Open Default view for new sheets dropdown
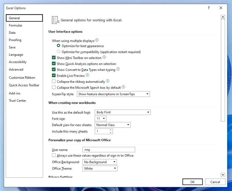Viewport: 232px width, 191px height. pyautogui.click(x=113, y=125)
